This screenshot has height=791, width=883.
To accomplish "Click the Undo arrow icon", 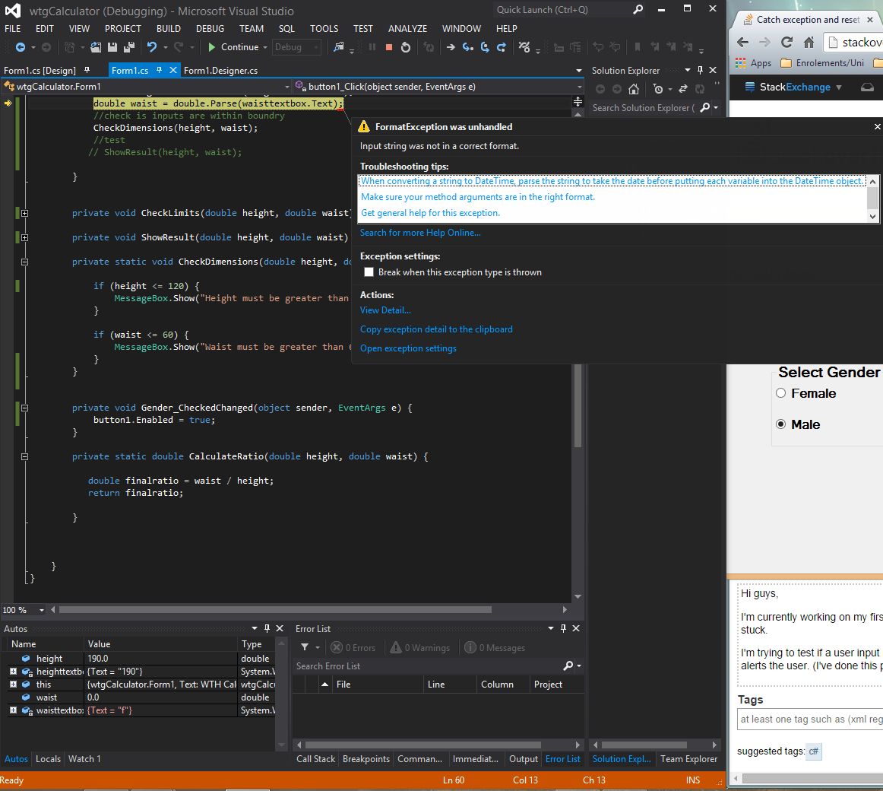I will (x=152, y=47).
